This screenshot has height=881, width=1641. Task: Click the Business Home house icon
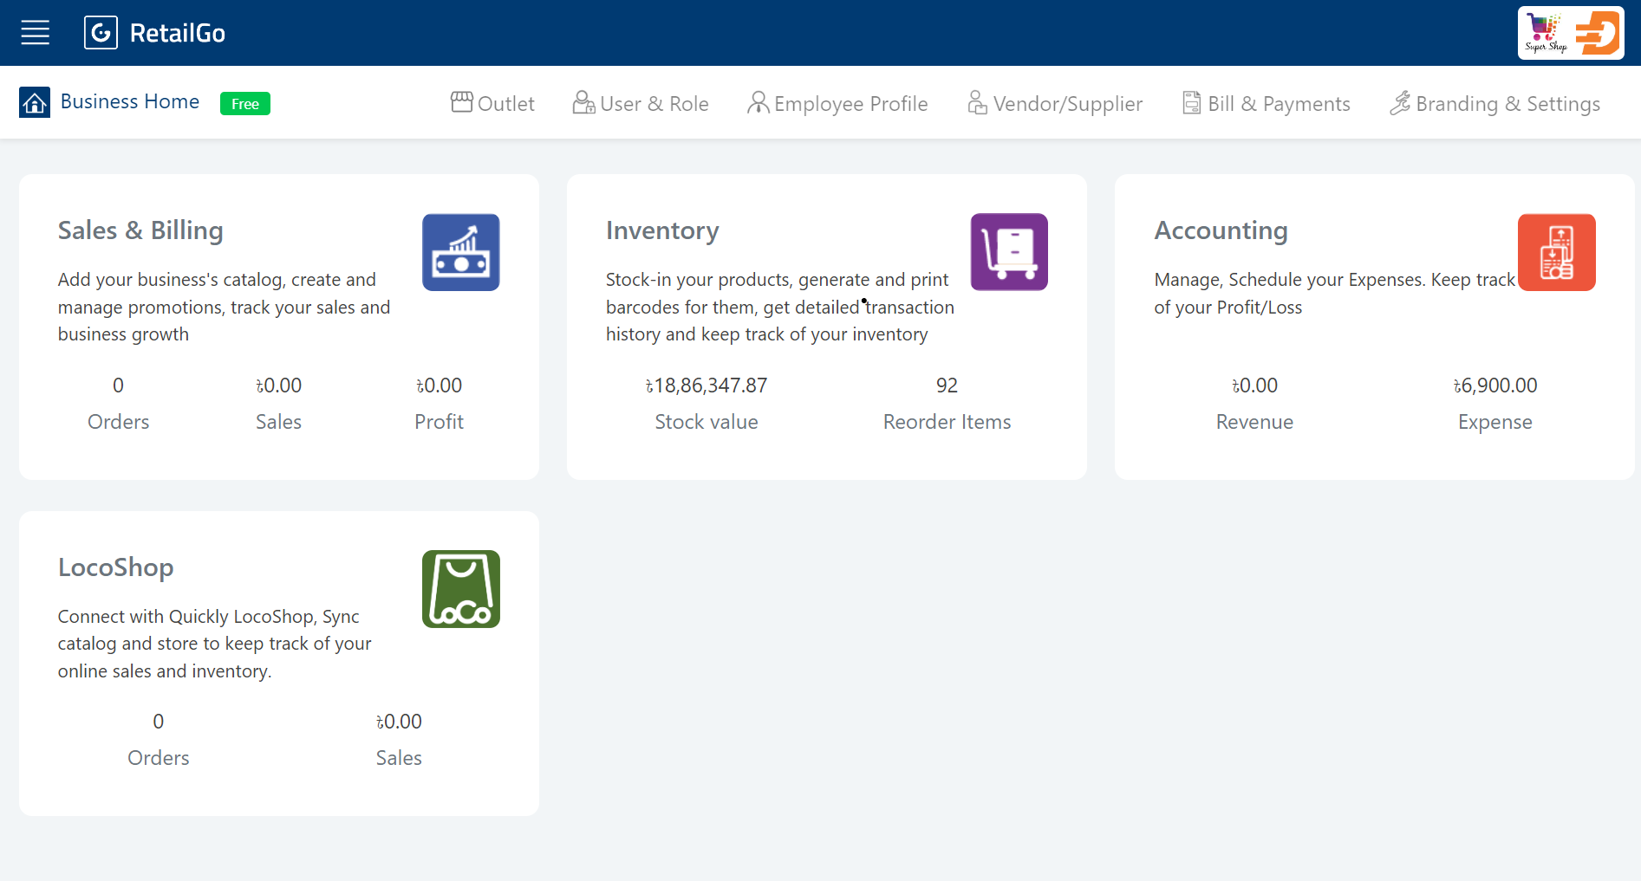point(35,103)
